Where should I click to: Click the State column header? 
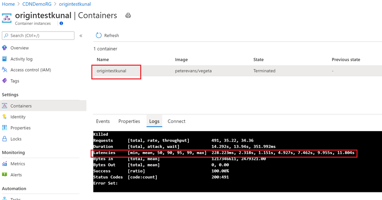pyautogui.click(x=258, y=59)
